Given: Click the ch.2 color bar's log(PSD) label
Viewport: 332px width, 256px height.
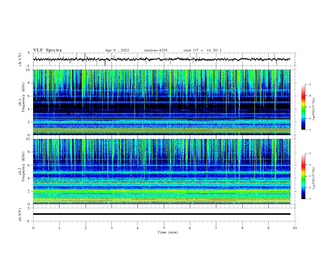Looking at the screenshot, I should click(x=314, y=178).
